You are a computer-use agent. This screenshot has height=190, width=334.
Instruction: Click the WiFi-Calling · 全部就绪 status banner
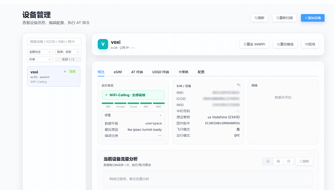(x=133, y=95)
